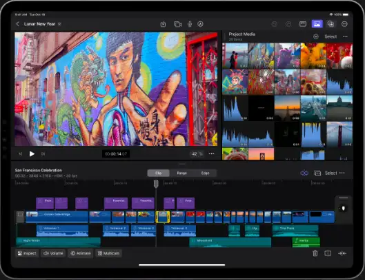
Task: Open the 42% viewer zoom dropdown
Action: pos(197,153)
